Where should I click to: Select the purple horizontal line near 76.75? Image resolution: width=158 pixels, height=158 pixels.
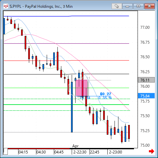(x=67, y=43)
